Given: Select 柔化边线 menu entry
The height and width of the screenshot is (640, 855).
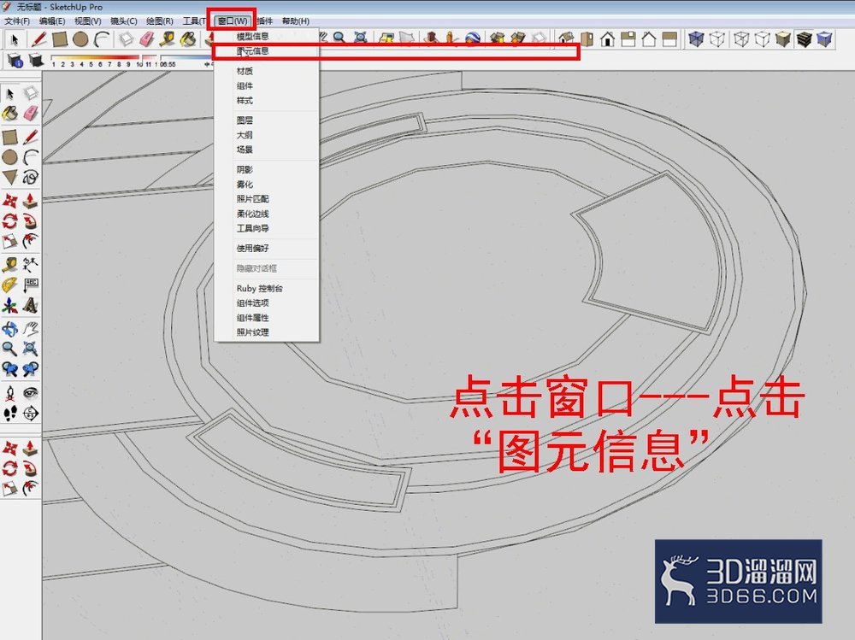Looking at the screenshot, I should pos(266,214).
